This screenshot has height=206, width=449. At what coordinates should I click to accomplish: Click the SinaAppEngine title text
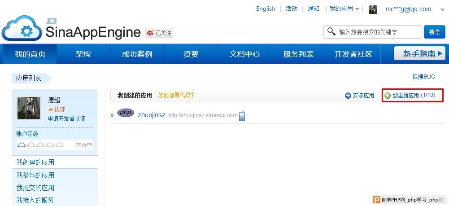93,32
